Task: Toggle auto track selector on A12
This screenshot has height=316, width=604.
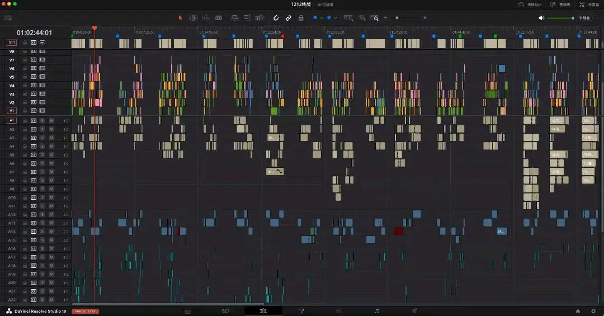Action: tap(34, 214)
